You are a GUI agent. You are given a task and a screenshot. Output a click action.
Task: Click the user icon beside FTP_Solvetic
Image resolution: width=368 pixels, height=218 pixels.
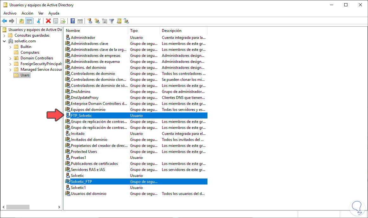[68, 115]
